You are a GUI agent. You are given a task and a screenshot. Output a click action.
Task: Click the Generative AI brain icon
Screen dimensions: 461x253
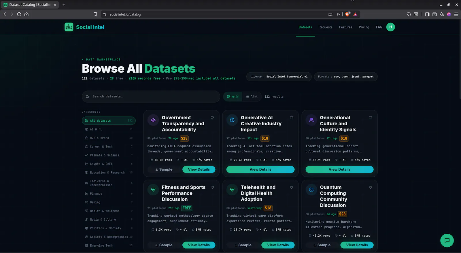click(x=232, y=120)
